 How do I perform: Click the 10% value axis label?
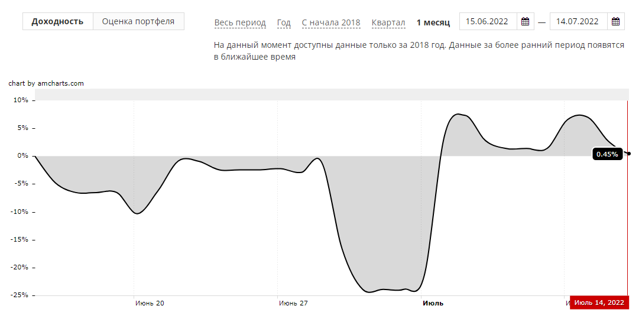click(21, 100)
